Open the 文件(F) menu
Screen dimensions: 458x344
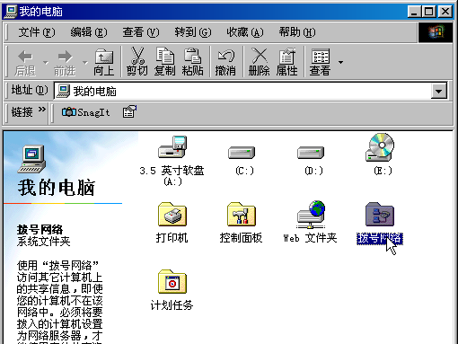click(37, 32)
